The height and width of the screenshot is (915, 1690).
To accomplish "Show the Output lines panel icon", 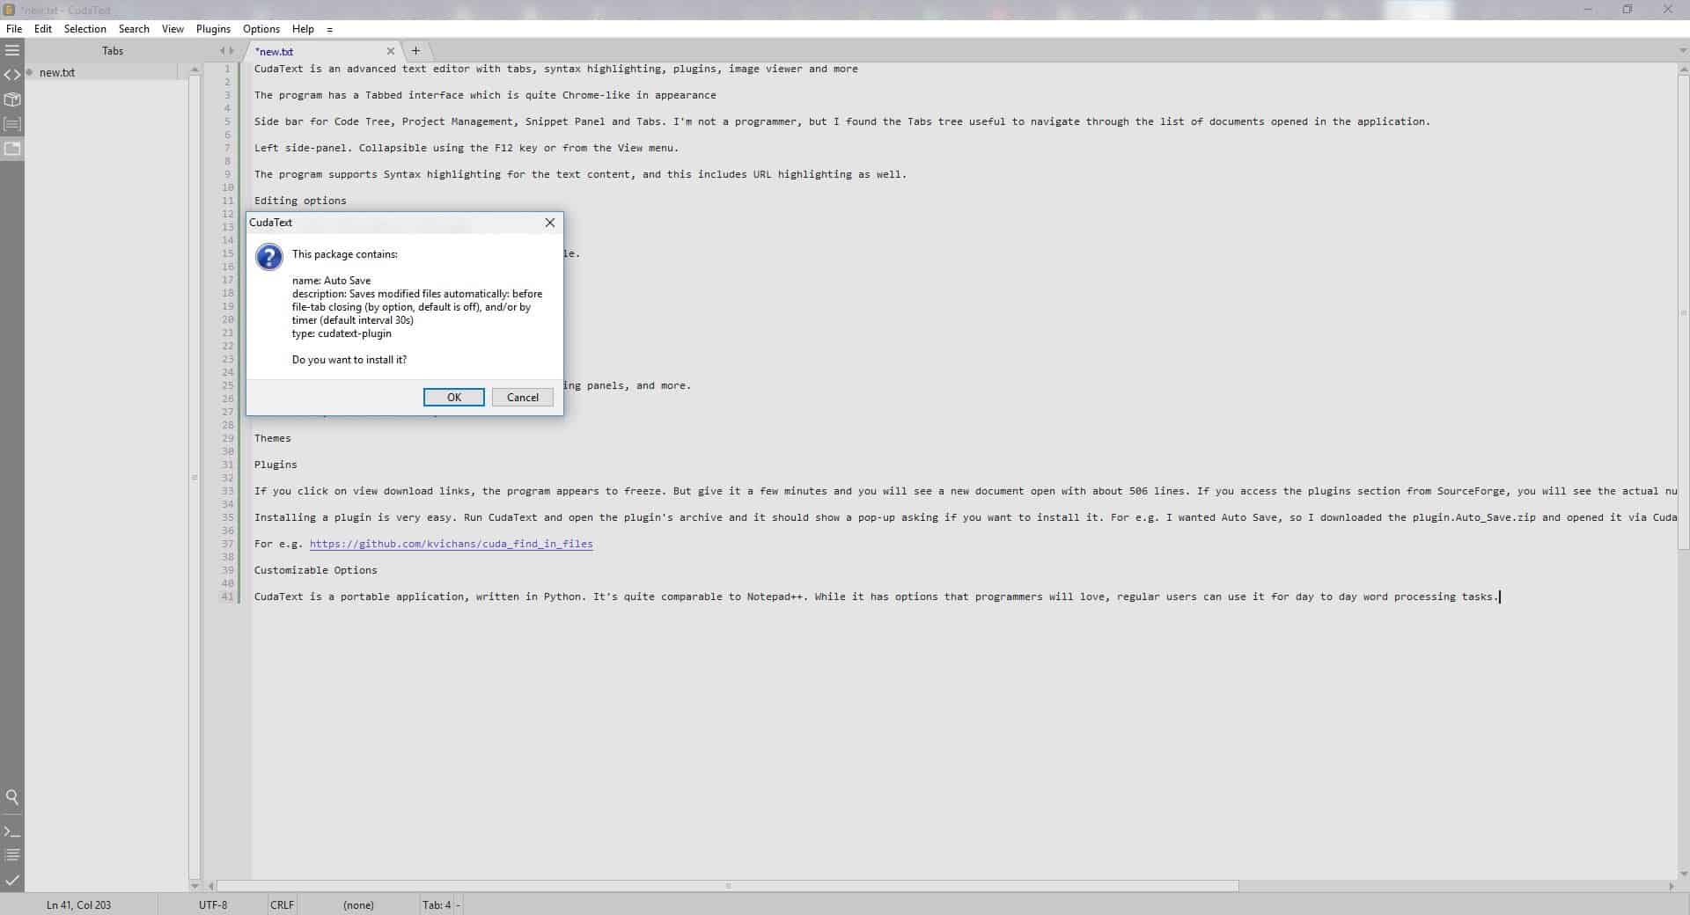I will coord(12,854).
